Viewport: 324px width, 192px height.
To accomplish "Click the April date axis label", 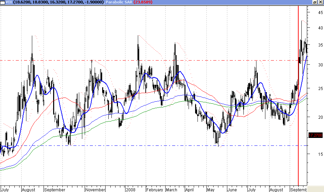I will coord(190,190).
